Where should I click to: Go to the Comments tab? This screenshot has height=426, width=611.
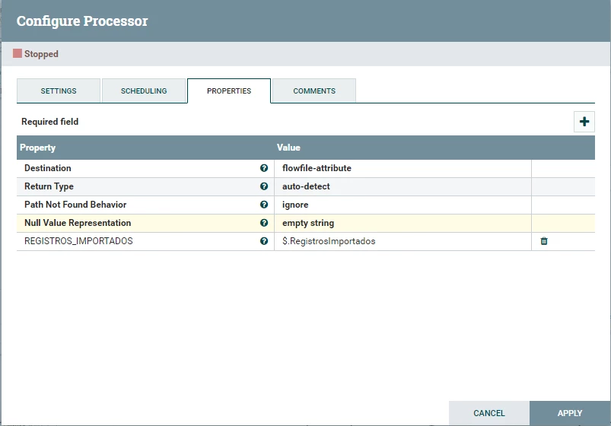tap(314, 91)
